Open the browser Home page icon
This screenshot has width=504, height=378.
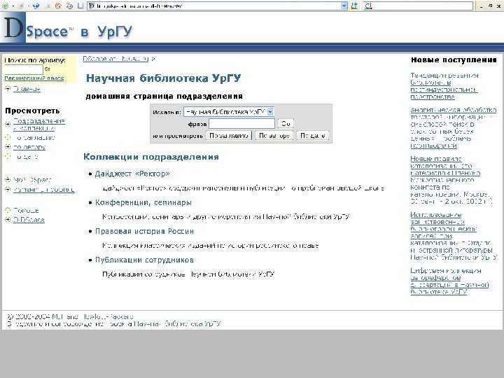[58, 6]
